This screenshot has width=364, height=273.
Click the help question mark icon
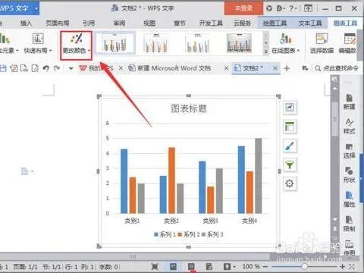291,8
